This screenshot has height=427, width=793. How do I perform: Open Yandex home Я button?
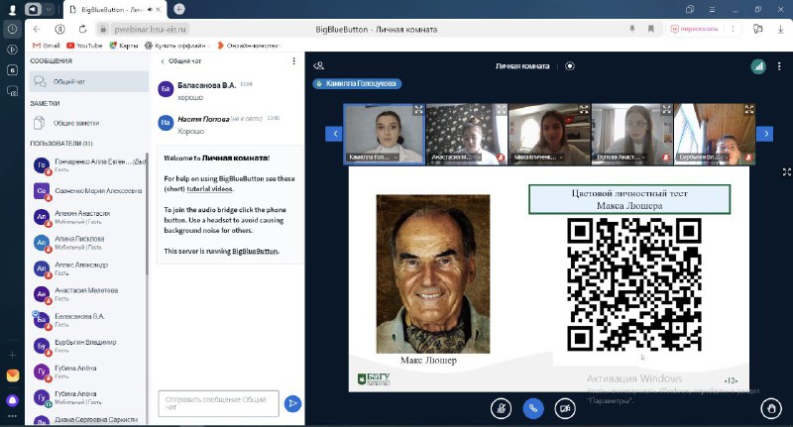(60, 30)
